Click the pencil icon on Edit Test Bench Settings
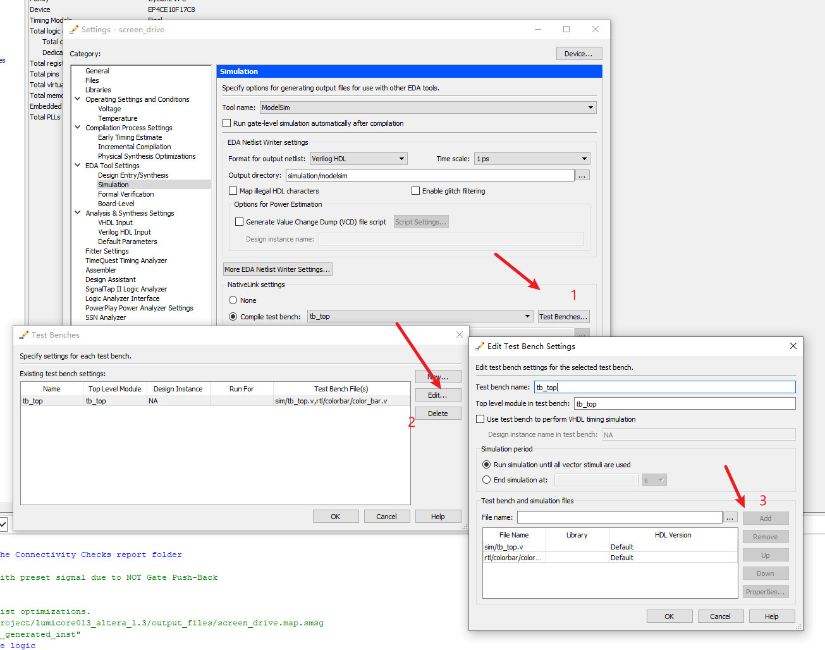This screenshot has width=825, height=650. tap(480, 346)
